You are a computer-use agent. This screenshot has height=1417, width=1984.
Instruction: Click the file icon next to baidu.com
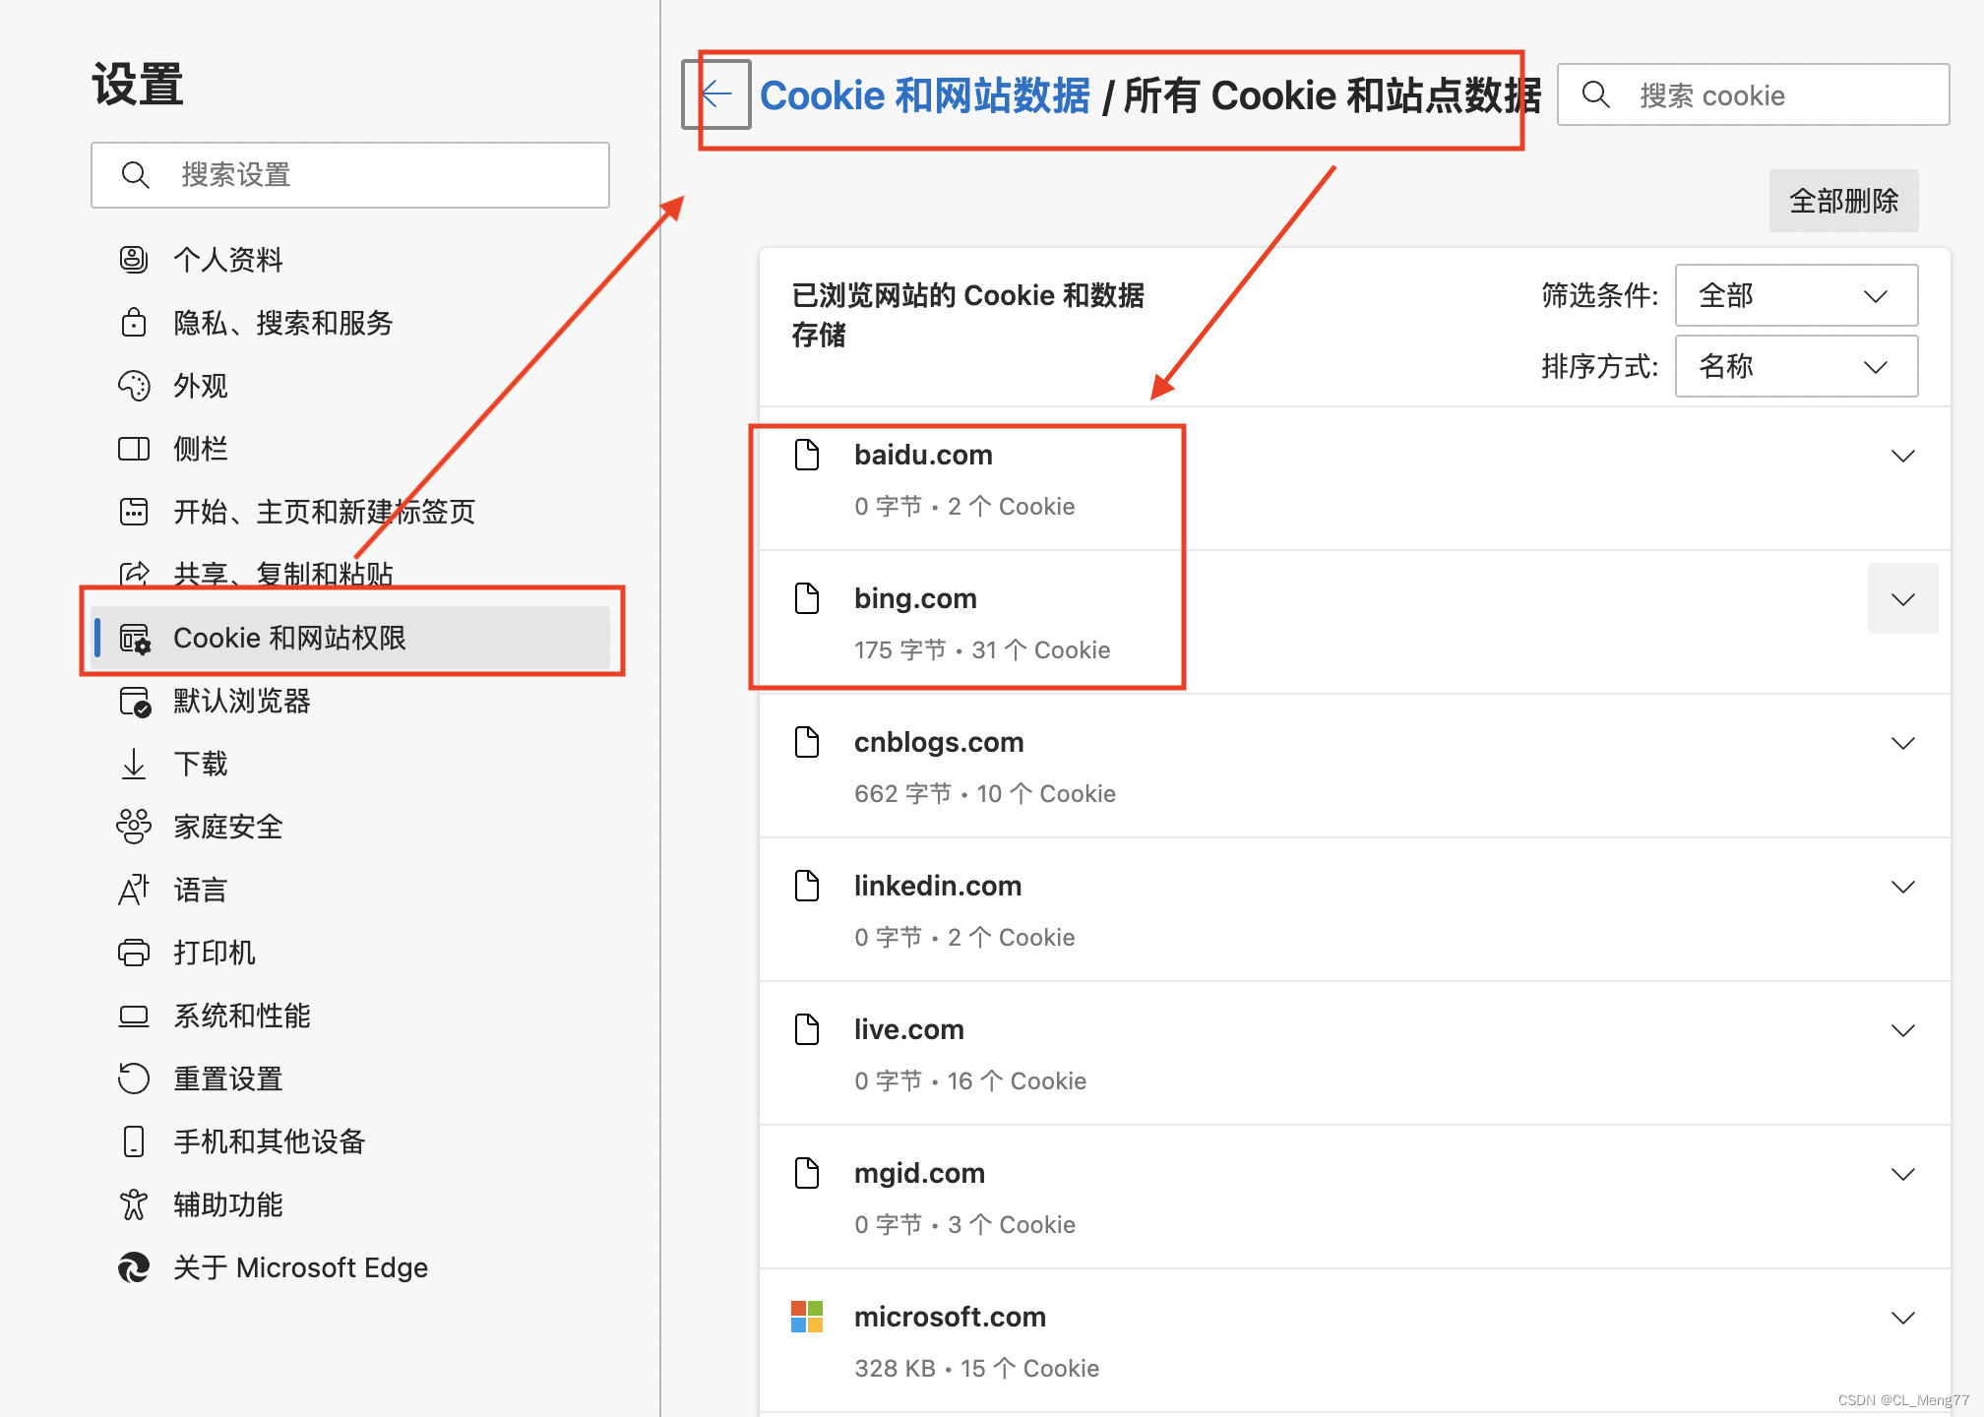(807, 455)
